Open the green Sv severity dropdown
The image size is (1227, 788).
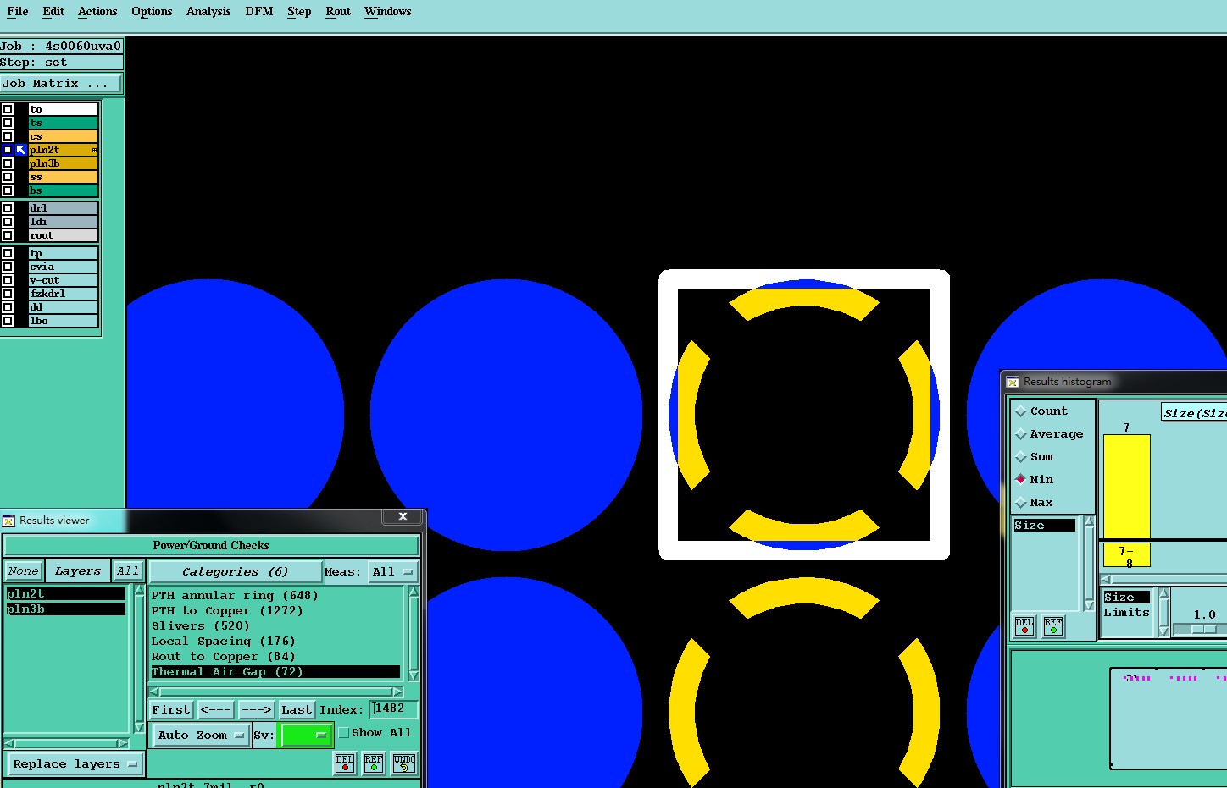[305, 735]
